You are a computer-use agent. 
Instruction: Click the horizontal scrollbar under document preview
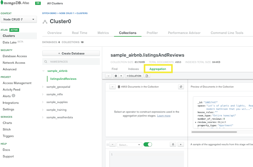pyautogui.click(x=214, y=132)
